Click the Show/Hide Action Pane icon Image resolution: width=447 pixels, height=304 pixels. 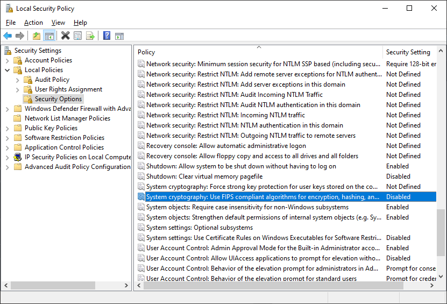pos(119,36)
